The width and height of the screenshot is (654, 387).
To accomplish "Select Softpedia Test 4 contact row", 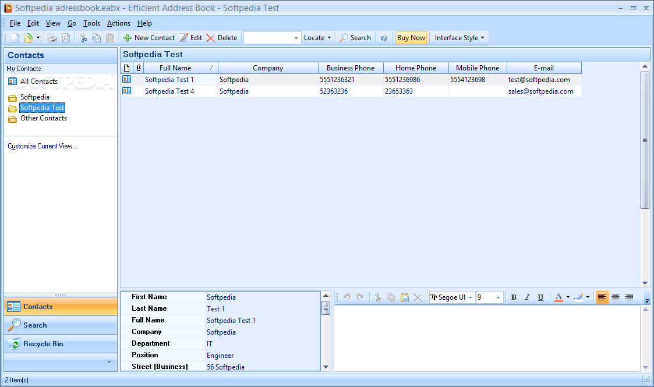I will point(351,91).
